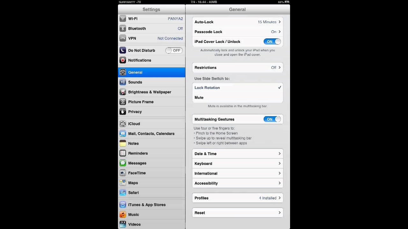Viewport: 408px width, 229px height.
Task: Tap the Privacy hand icon
Action: [123, 112]
